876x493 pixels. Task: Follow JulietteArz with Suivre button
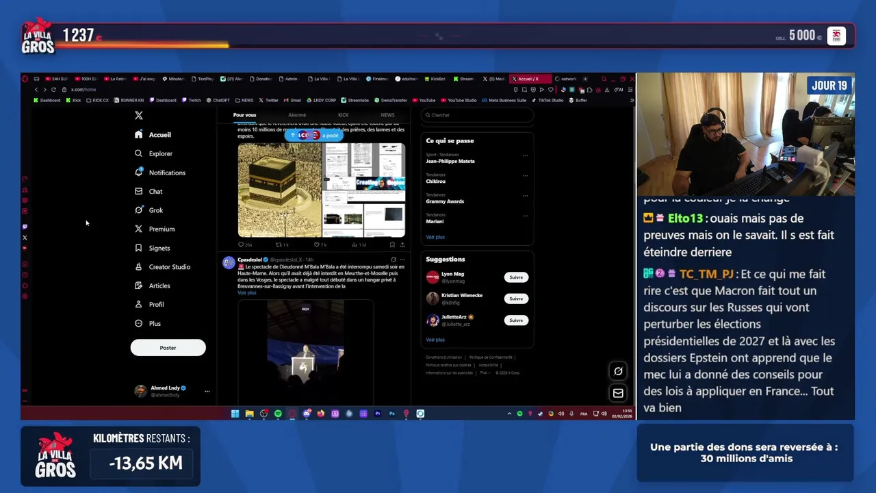(516, 320)
